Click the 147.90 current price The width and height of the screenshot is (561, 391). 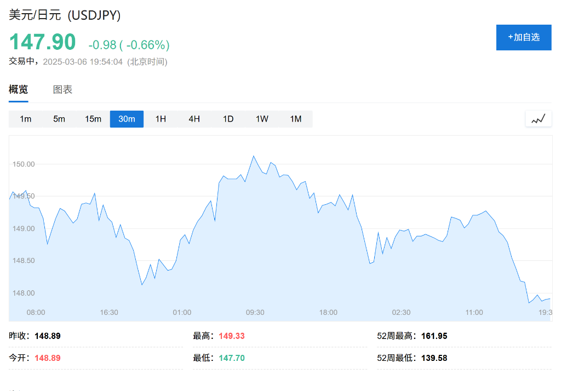coord(42,43)
